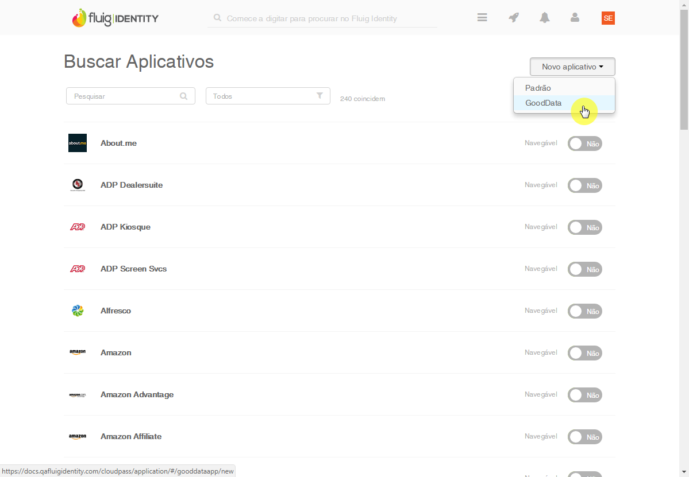Click the rocket launchpad icon
Viewport: 689px width, 477px height.
pos(514,18)
